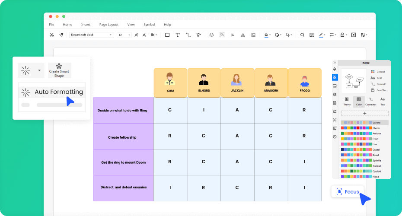Open the line style dashes dropdown
402x216 pixels.
[x=333, y=35]
